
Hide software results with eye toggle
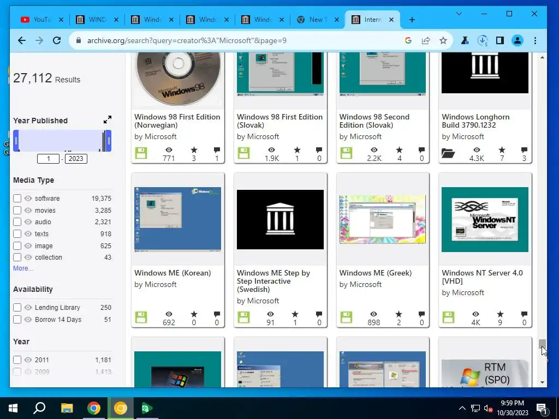(28, 199)
